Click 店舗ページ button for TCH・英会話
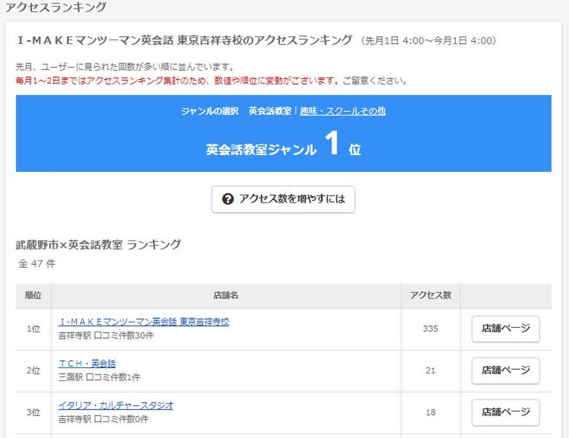 click(506, 370)
